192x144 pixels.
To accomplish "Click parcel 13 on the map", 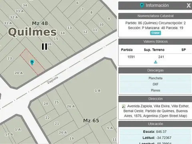I will click(x=70, y=28).
